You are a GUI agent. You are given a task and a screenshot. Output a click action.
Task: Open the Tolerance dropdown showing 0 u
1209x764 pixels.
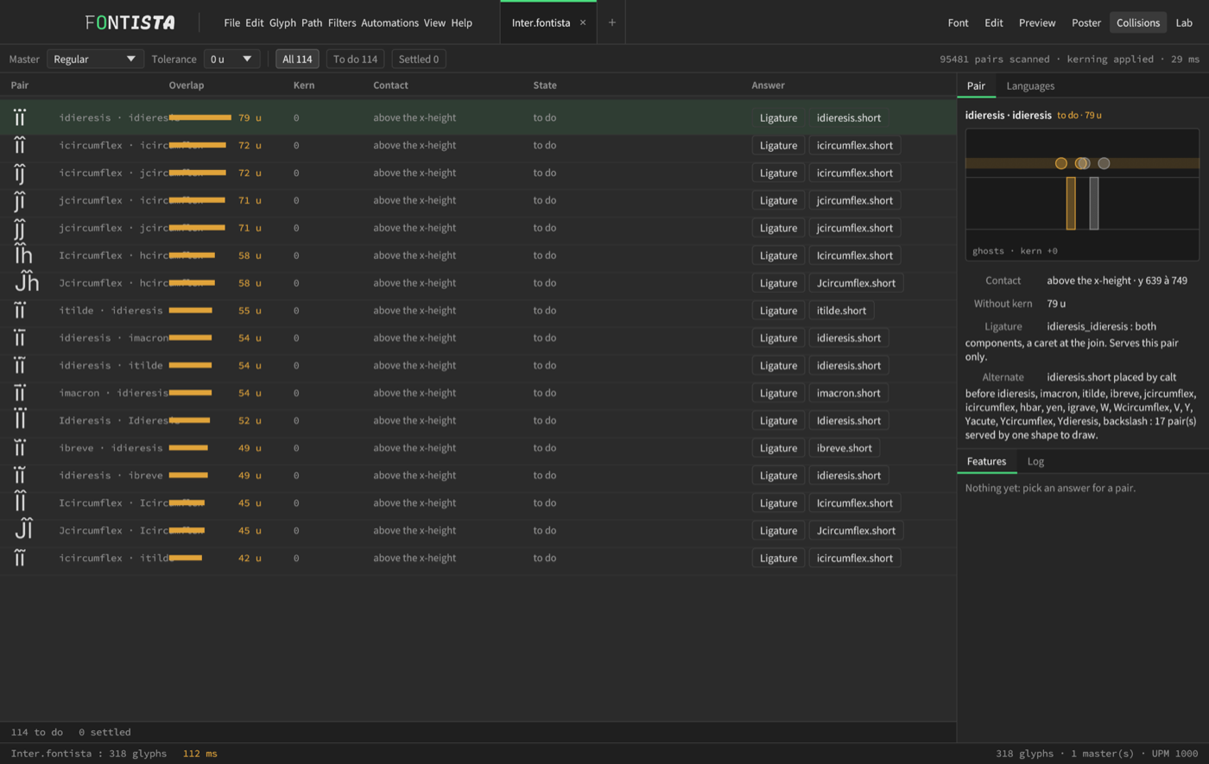click(231, 59)
